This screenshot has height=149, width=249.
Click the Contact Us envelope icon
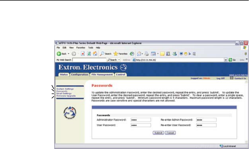click(232, 78)
